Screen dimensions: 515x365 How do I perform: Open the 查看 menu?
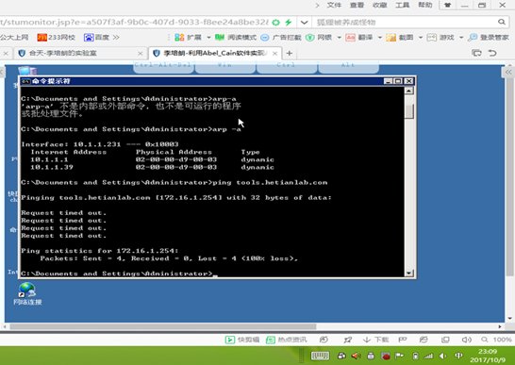357,5
